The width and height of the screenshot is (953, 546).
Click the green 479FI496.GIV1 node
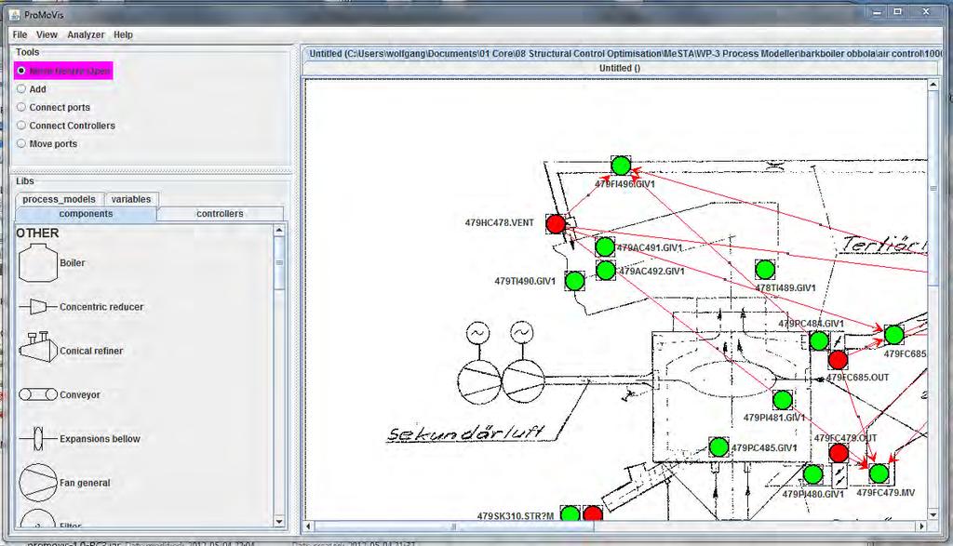click(621, 166)
